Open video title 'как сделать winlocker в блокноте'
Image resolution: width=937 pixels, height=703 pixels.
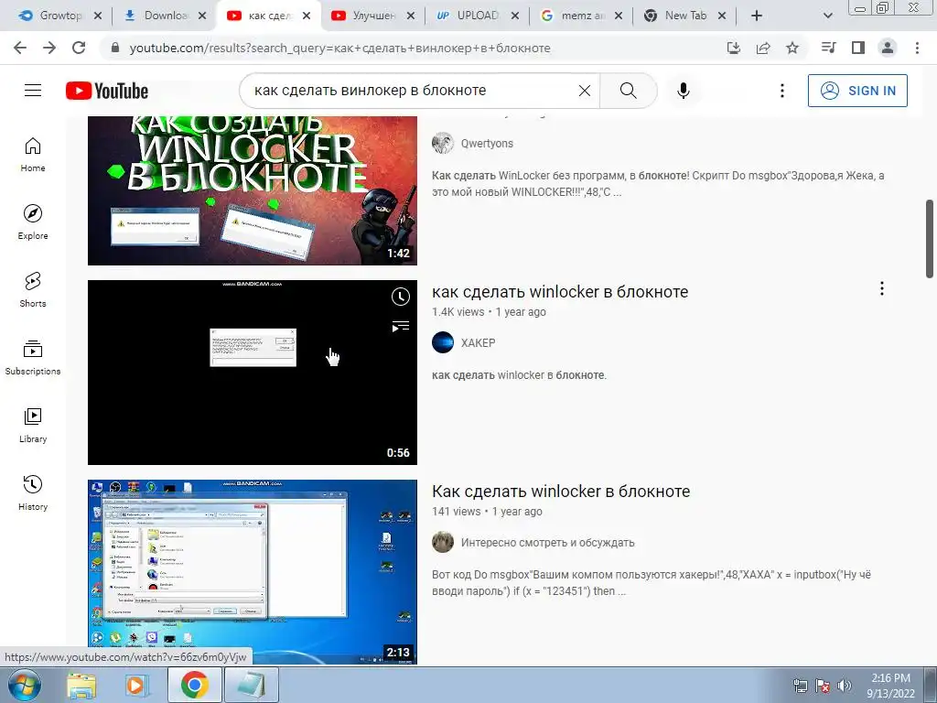tap(560, 292)
